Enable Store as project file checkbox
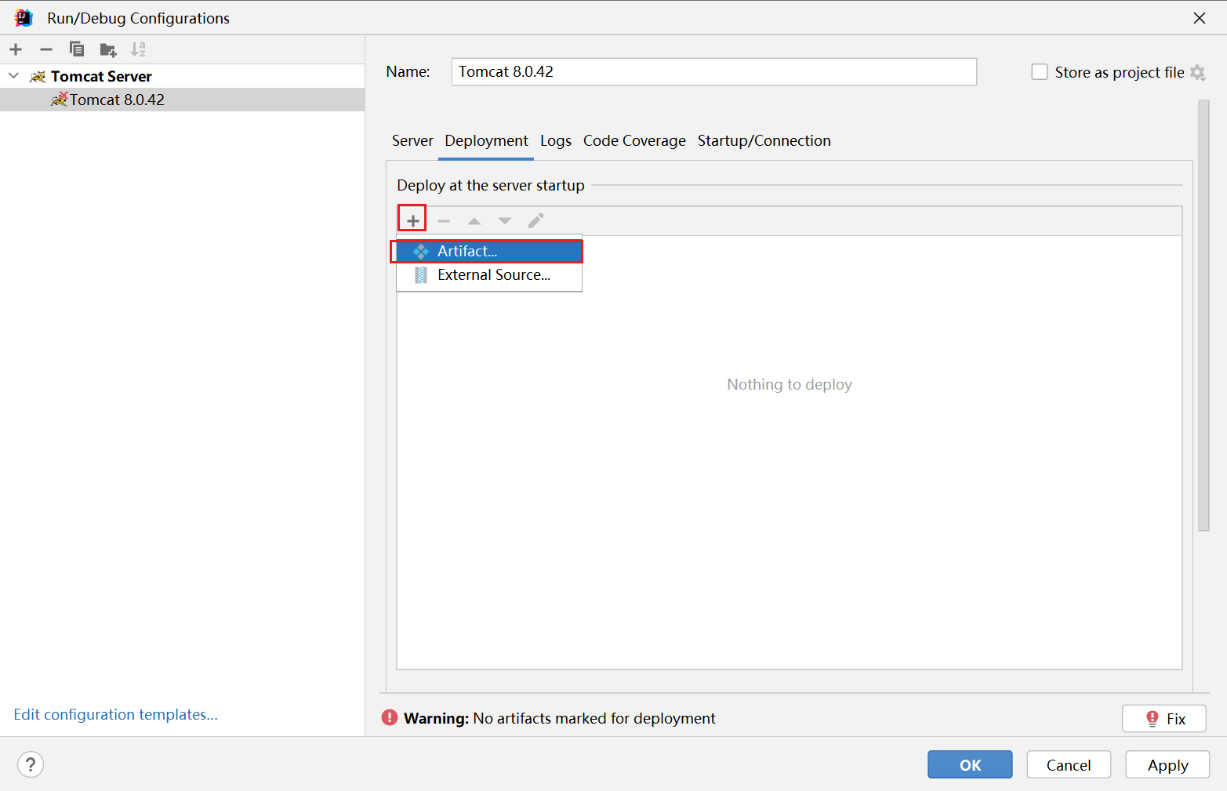 1040,72
